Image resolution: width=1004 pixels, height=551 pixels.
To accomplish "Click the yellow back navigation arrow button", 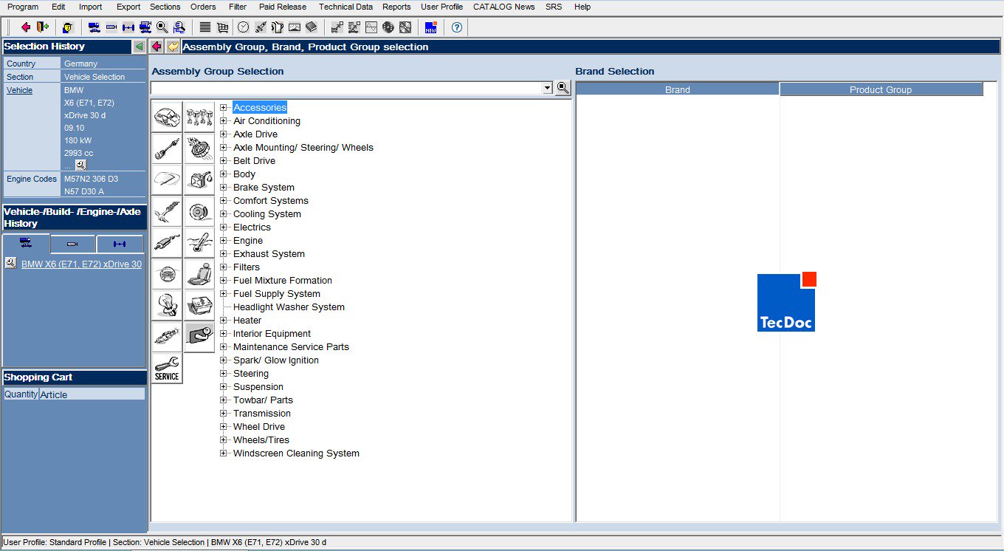I will (x=172, y=46).
